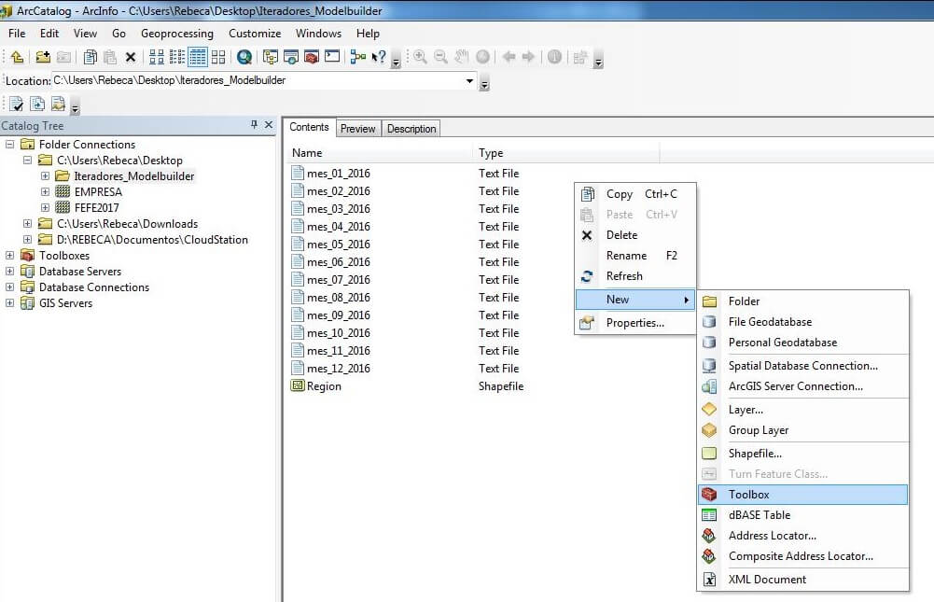Click the Connect To Folder icon
This screenshot has height=602, width=934.
43,57
